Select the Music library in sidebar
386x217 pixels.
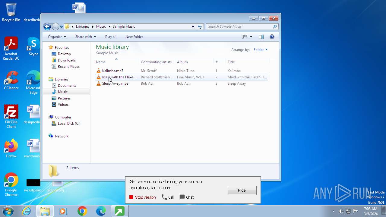66,92
